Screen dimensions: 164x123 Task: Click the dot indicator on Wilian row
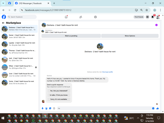(x=36, y=67)
